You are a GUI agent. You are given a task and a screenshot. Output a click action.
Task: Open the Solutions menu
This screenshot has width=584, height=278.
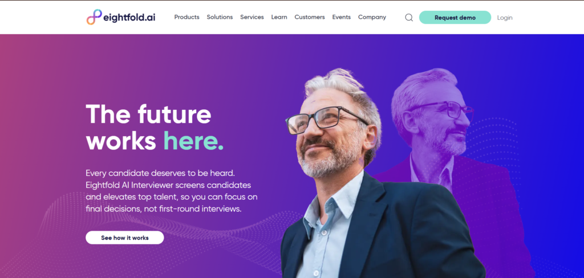click(220, 17)
